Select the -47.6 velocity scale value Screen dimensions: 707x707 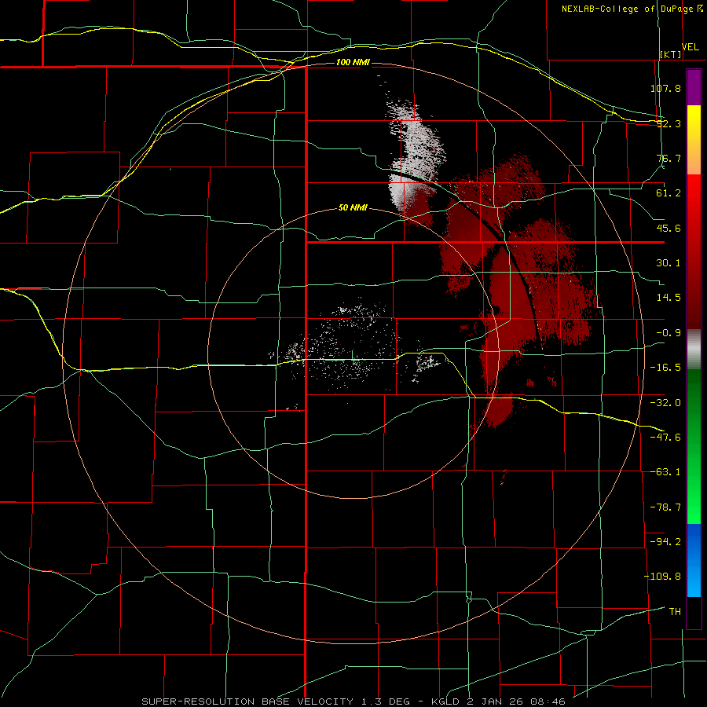click(x=665, y=438)
